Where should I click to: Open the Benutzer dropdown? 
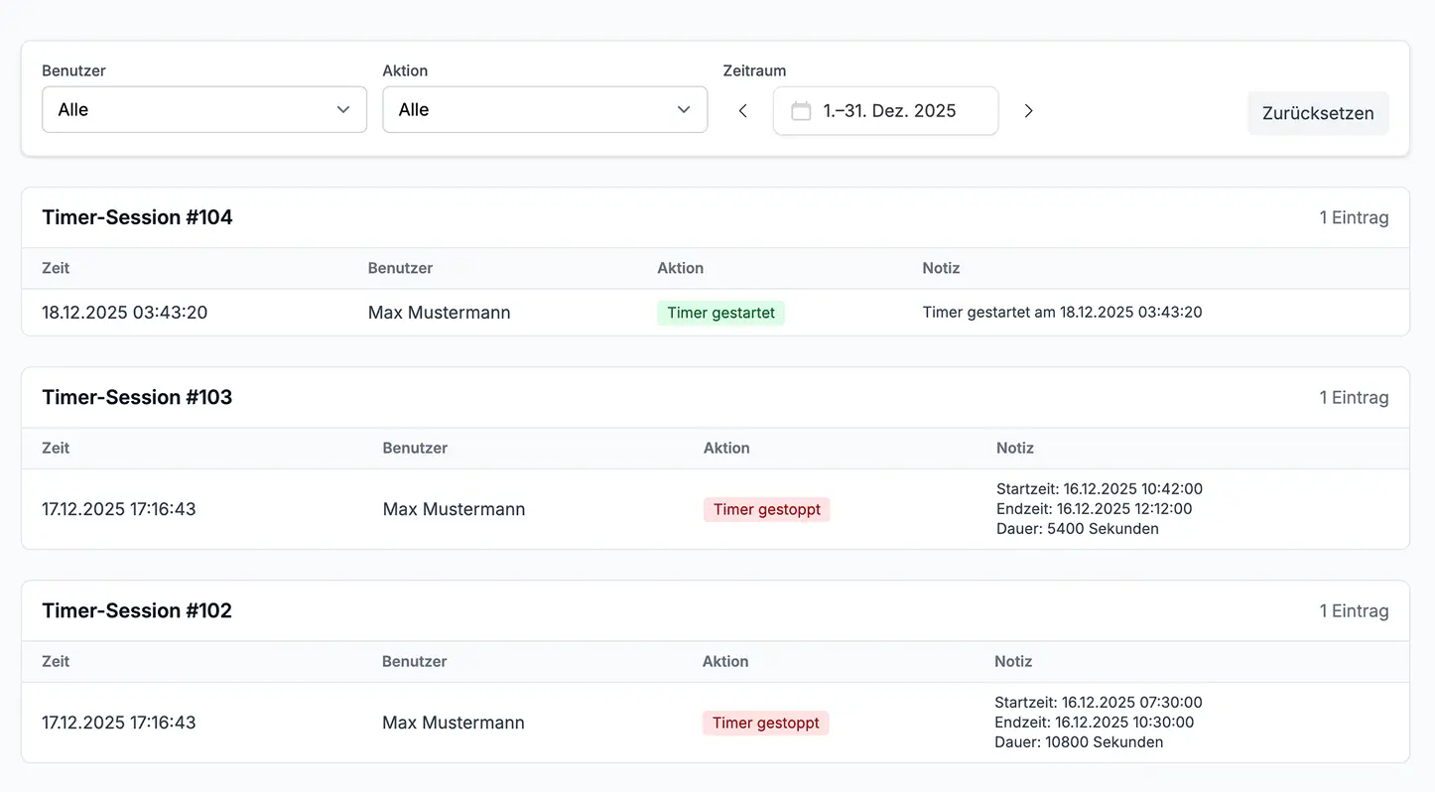point(204,110)
